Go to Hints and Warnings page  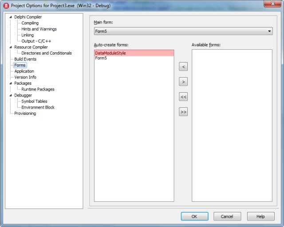click(39, 29)
